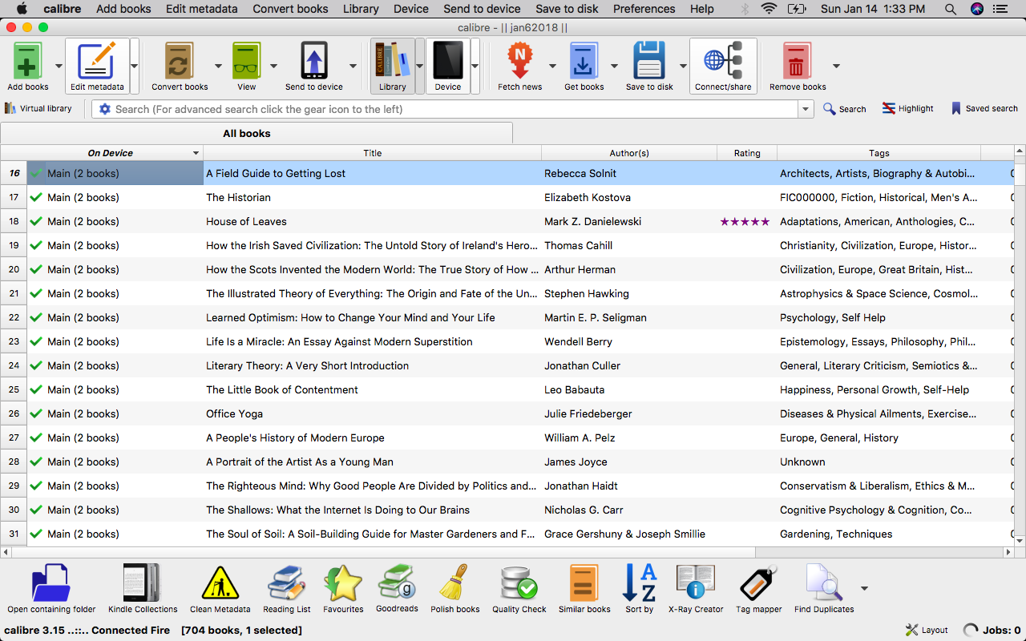Viewport: 1026px width, 641px height.
Task: Switch to the Device view button
Action: click(x=447, y=64)
